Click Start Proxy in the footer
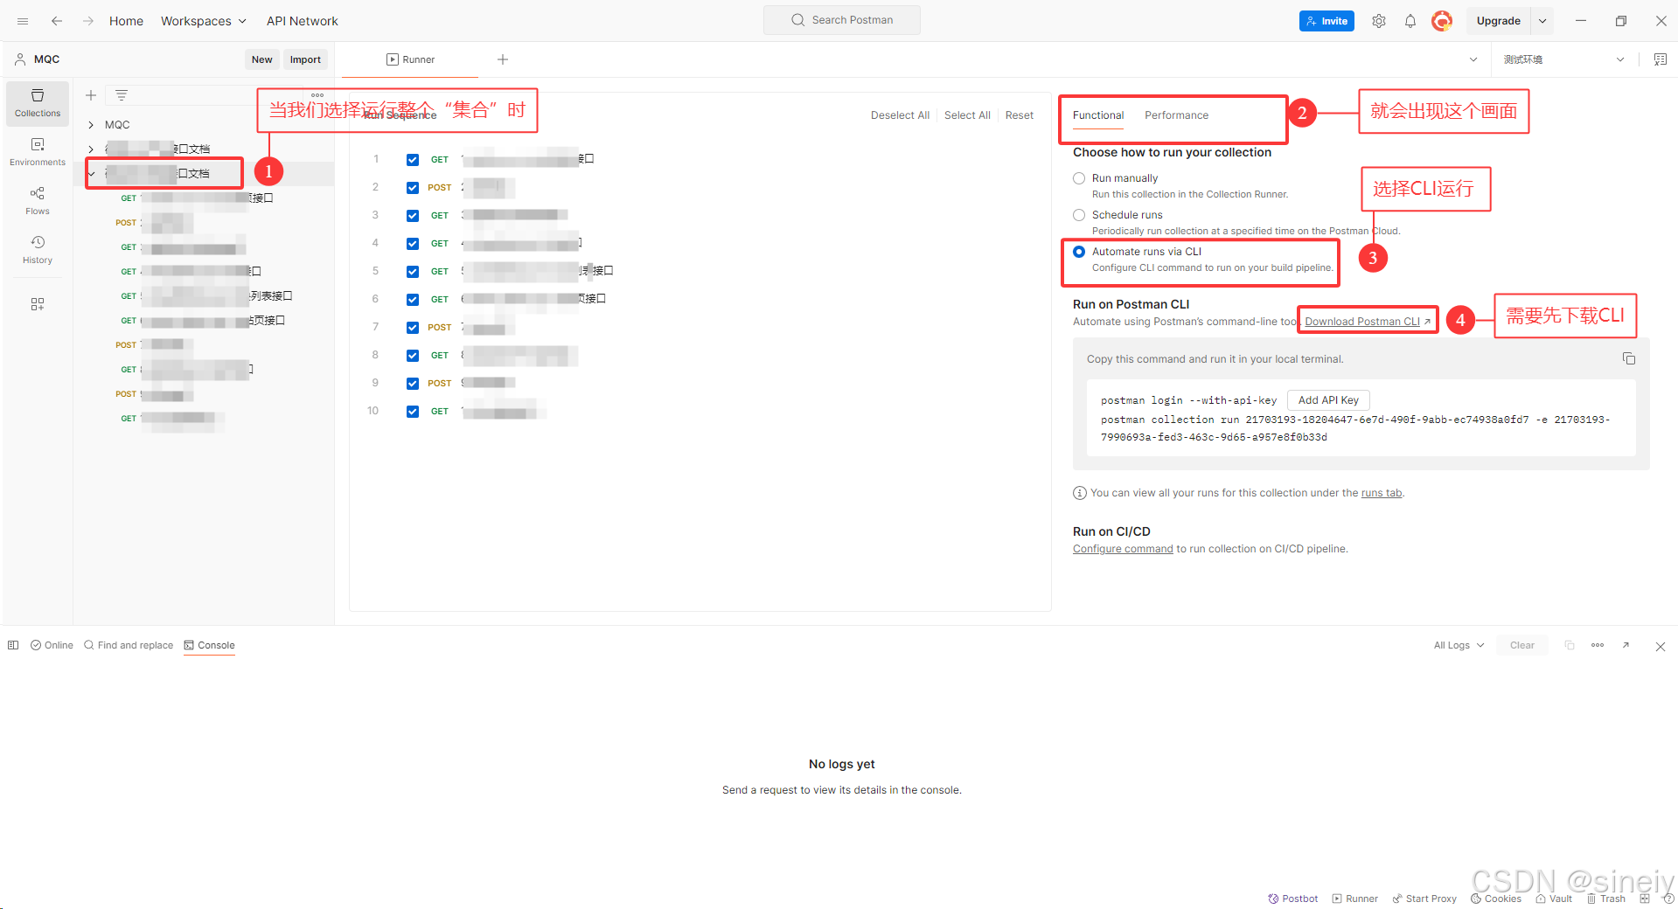Image resolution: width=1678 pixels, height=909 pixels. (1424, 899)
